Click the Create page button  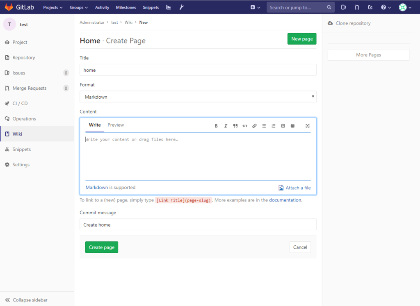(102, 247)
